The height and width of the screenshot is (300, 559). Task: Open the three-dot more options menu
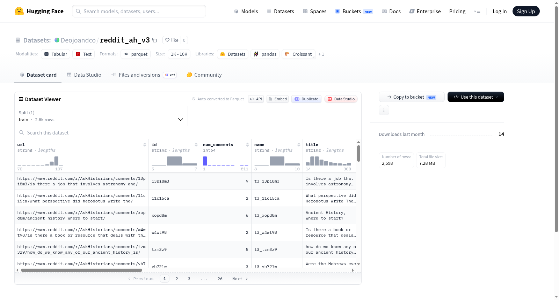(384, 110)
